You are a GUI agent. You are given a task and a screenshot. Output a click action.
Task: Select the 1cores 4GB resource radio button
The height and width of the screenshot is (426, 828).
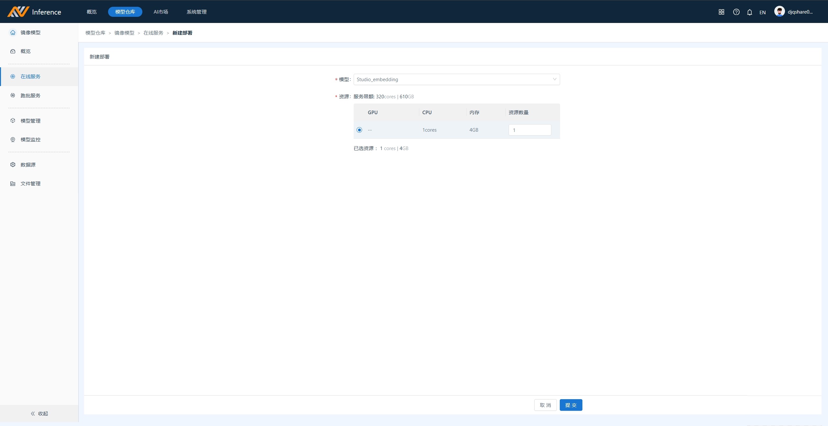pos(359,130)
